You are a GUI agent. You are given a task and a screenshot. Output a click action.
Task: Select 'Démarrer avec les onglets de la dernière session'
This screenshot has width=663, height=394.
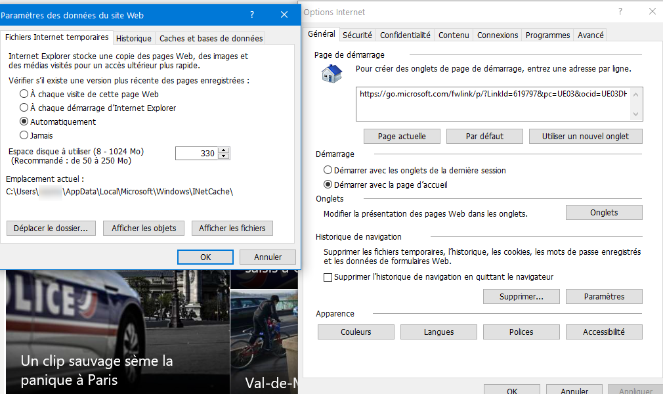[415, 170]
